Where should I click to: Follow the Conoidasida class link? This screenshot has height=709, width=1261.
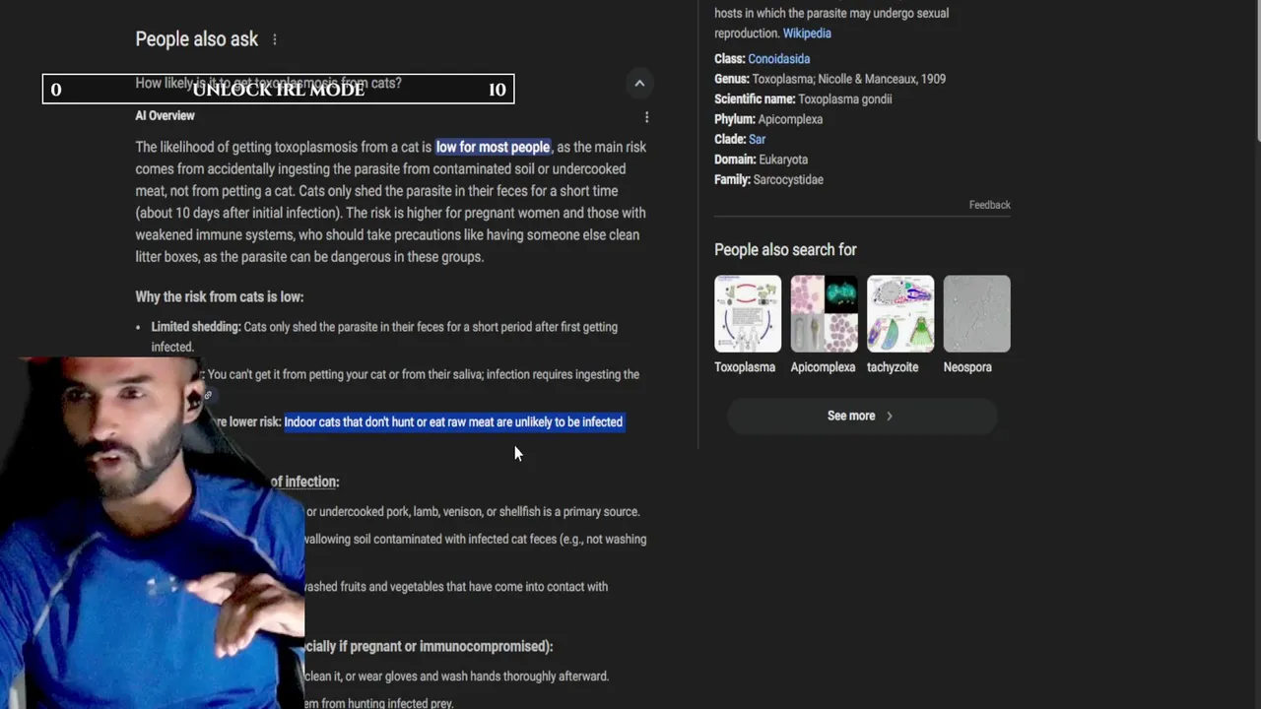point(778,59)
